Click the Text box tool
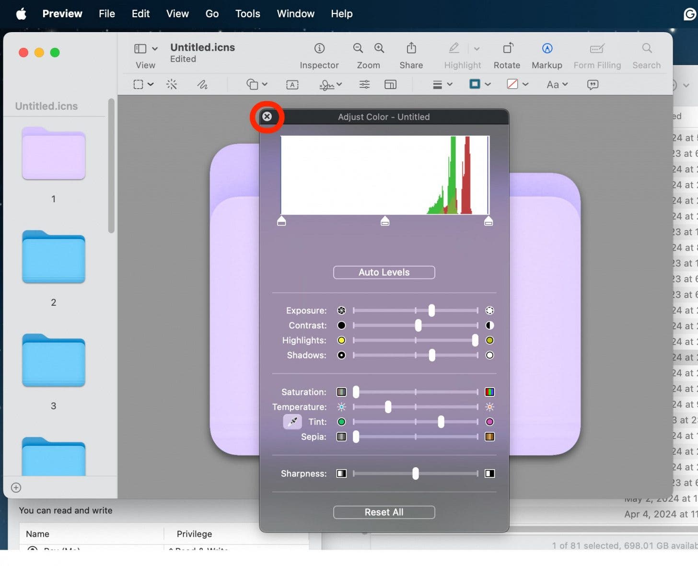The width and height of the screenshot is (698, 566). click(292, 85)
